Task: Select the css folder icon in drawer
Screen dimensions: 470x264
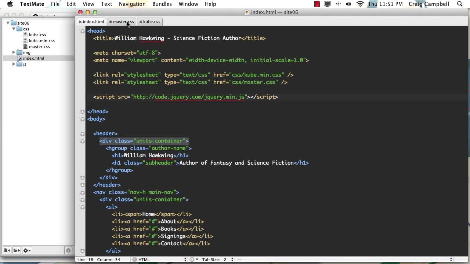Action: [x=19, y=29]
